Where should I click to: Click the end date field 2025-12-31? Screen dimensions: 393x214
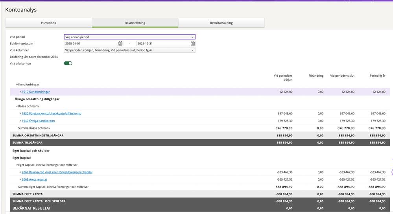[x=162, y=44]
